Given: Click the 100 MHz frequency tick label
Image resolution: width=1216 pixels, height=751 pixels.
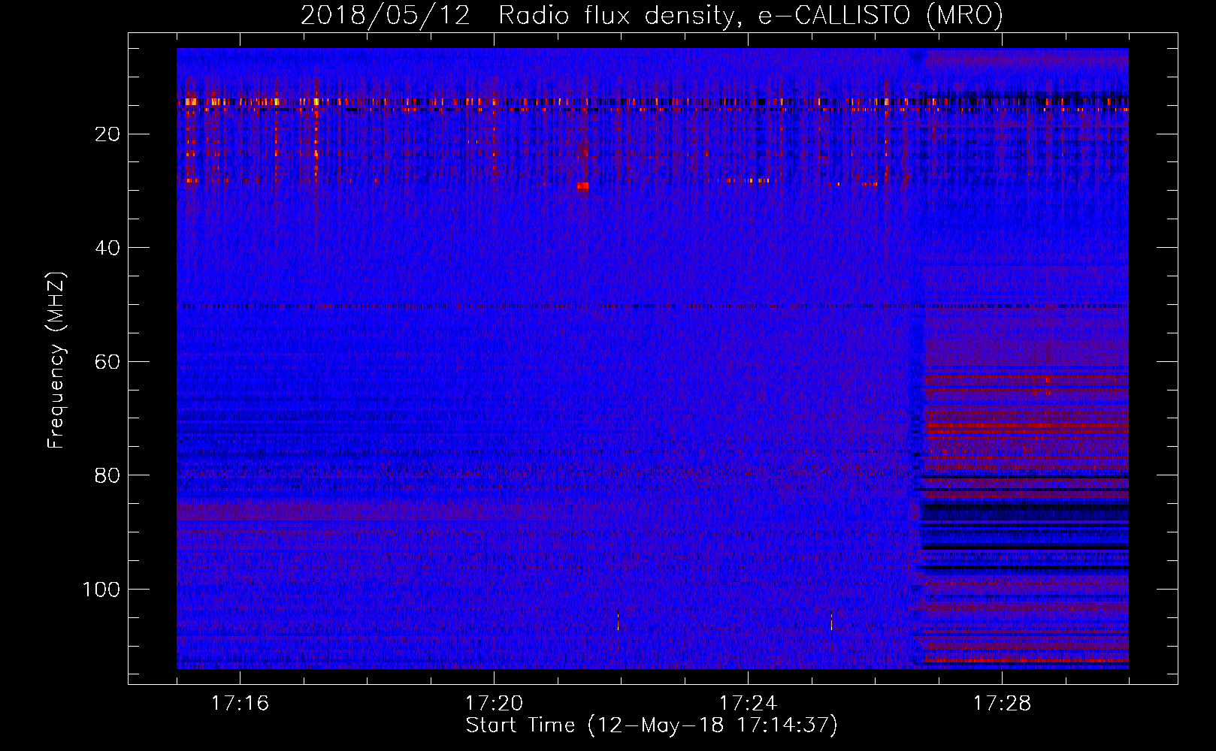Looking at the screenshot, I should [x=101, y=590].
